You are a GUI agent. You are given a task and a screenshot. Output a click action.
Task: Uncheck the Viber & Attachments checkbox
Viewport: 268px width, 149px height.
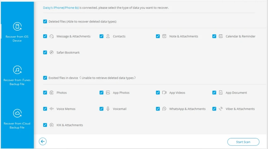coord(214,109)
